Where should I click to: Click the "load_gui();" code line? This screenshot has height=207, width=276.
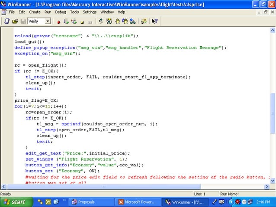point(29,42)
